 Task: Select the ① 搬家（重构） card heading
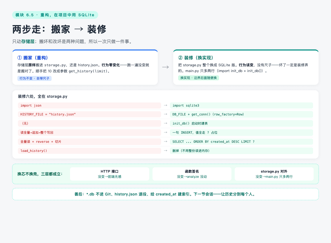click(x=33, y=58)
